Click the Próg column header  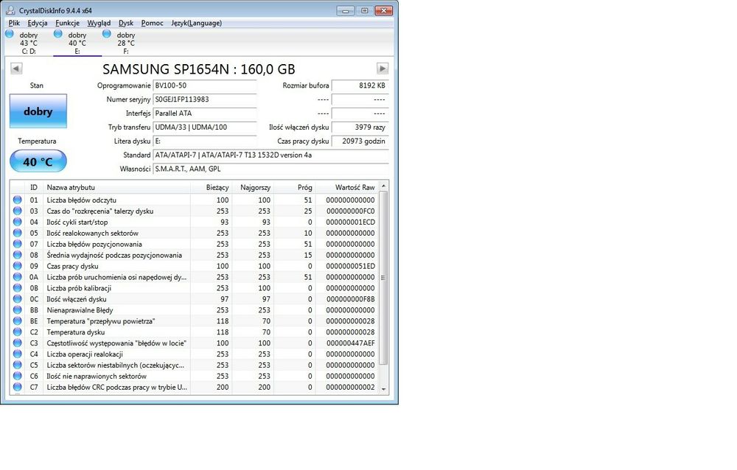coord(294,187)
